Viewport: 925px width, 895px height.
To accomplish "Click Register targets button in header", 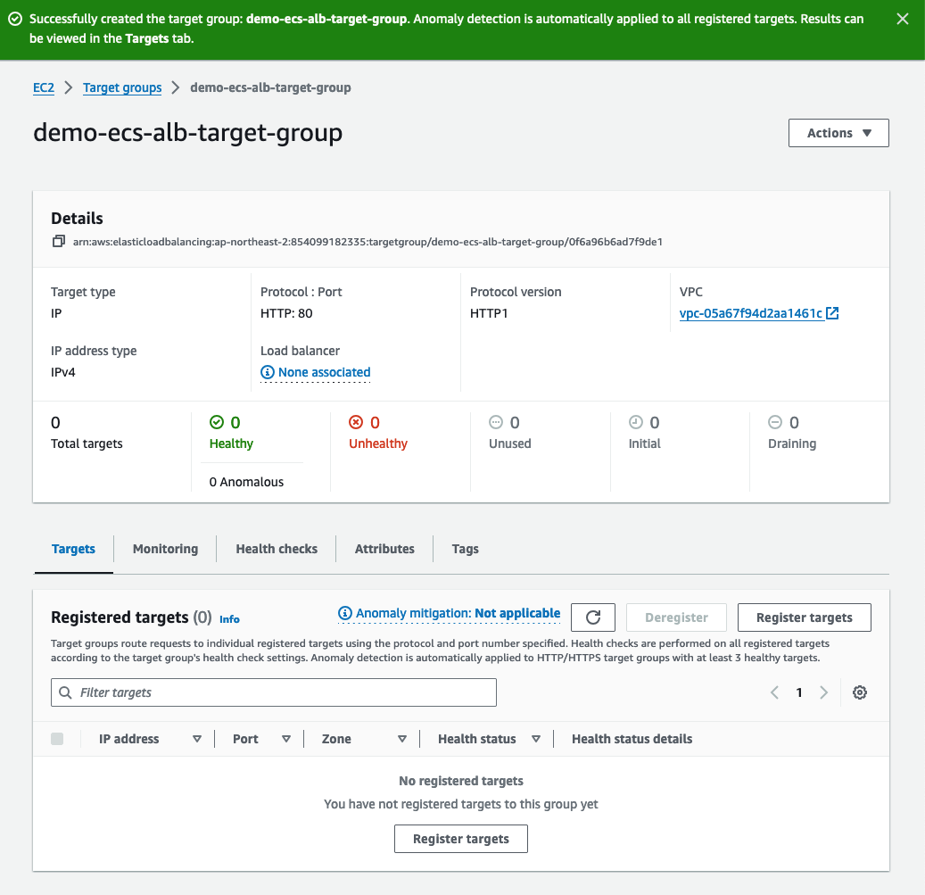I will coord(804,617).
